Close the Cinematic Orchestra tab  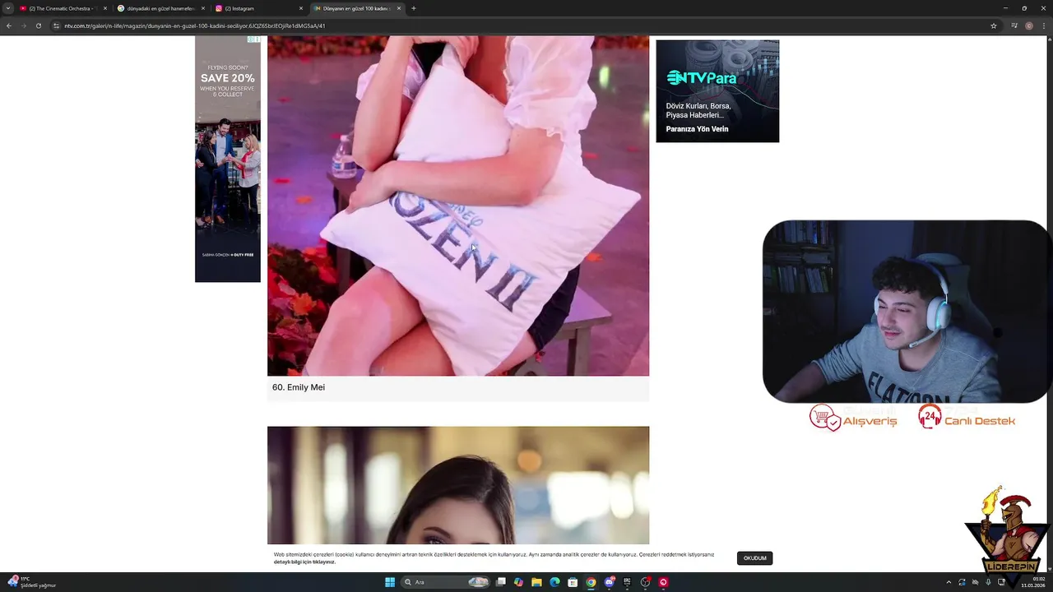[x=105, y=8]
